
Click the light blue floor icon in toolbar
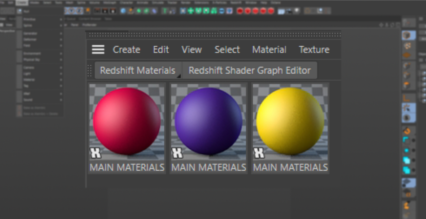[x=281, y=11]
